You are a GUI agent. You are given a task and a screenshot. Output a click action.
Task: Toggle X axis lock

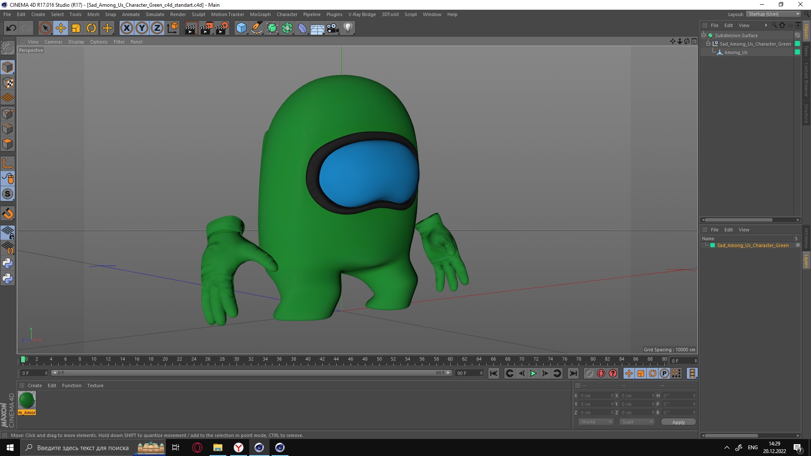[126, 28]
